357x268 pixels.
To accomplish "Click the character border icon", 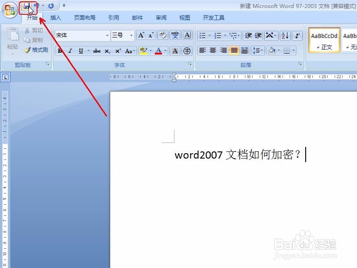I will (187, 35).
